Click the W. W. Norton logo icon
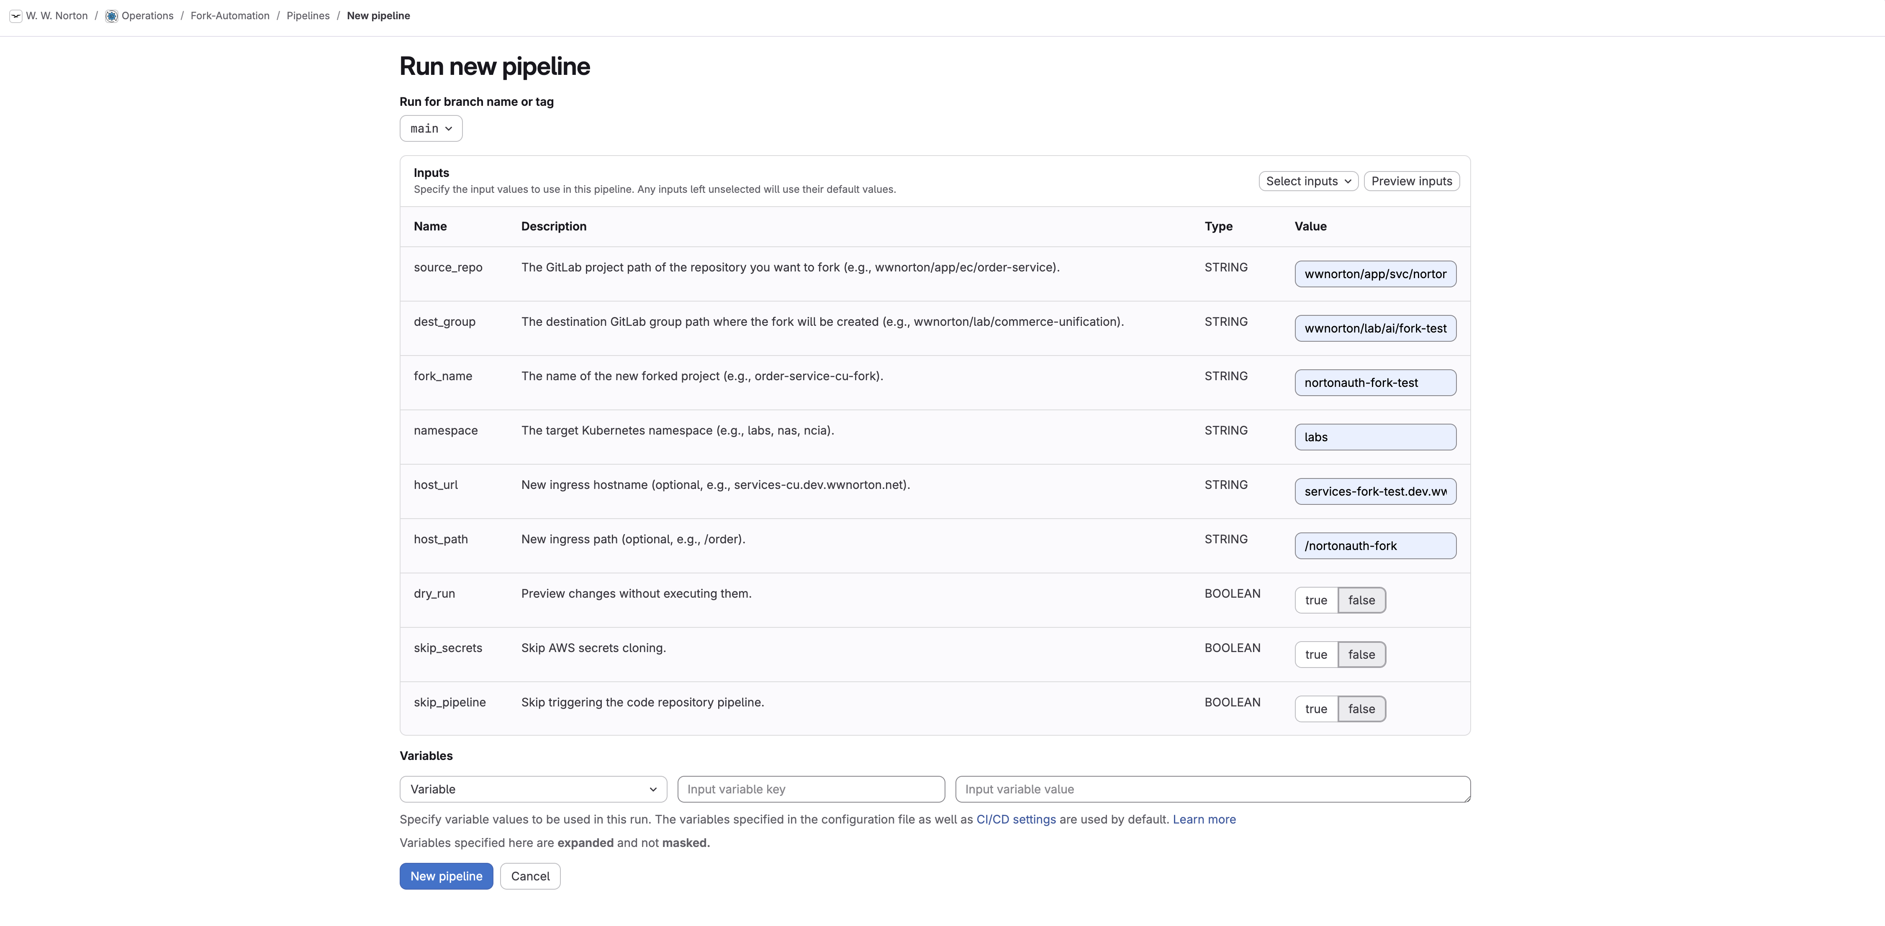Viewport: 1885px width, 926px height. pyautogui.click(x=15, y=16)
